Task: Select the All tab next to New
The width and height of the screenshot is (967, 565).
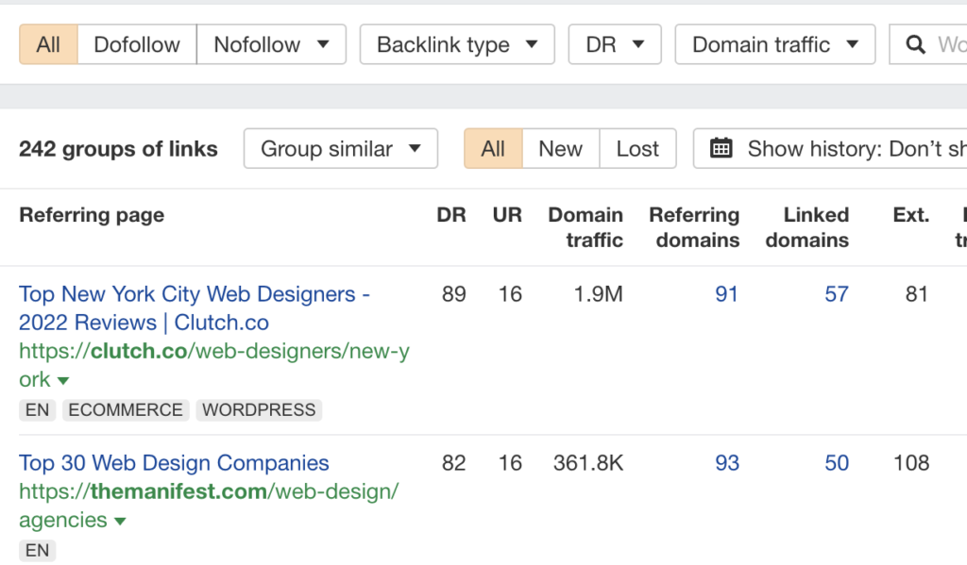Action: [493, 149]
